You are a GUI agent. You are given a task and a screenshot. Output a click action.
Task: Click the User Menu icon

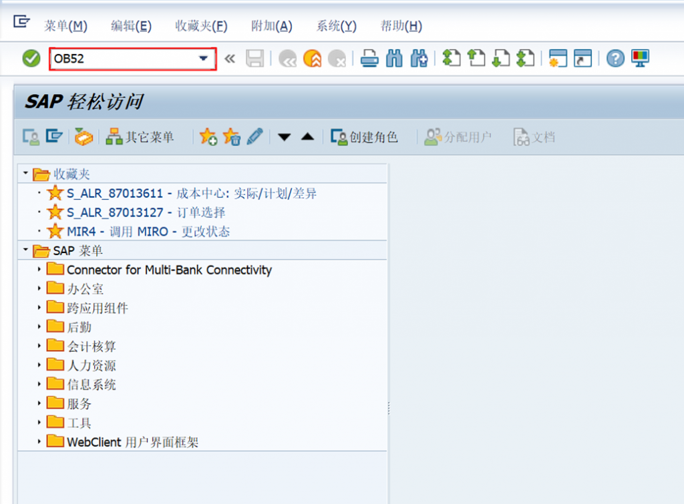(31, 137)
